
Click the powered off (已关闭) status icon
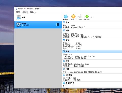pyautogui.click(x=23, y=25)
